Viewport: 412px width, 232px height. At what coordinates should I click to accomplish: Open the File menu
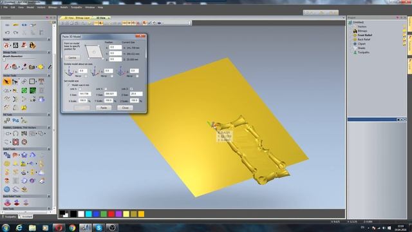[x=6, y=7]
